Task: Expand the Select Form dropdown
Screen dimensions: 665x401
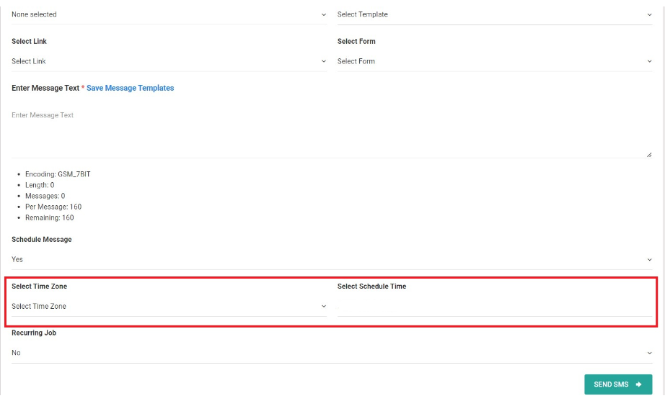Action: pyautogui.click(x=495, y=61)
